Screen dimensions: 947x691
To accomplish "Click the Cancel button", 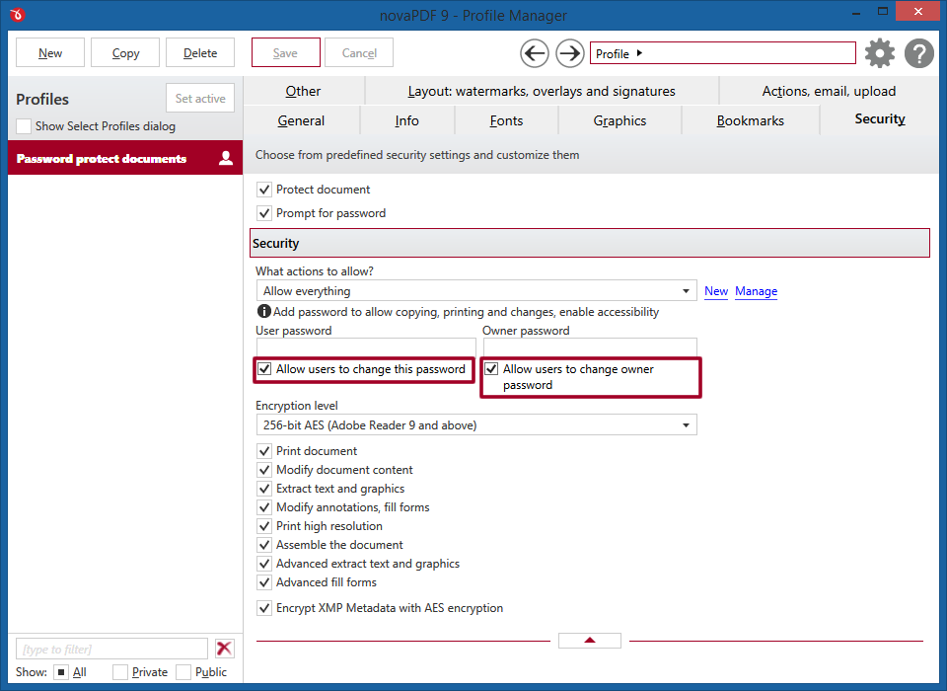I will point(359,52).
